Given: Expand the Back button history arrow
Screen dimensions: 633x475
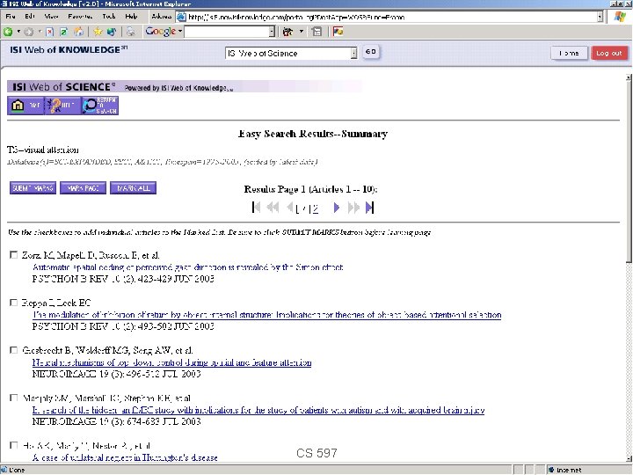Looking at the screenshot, I should [18, 32].
